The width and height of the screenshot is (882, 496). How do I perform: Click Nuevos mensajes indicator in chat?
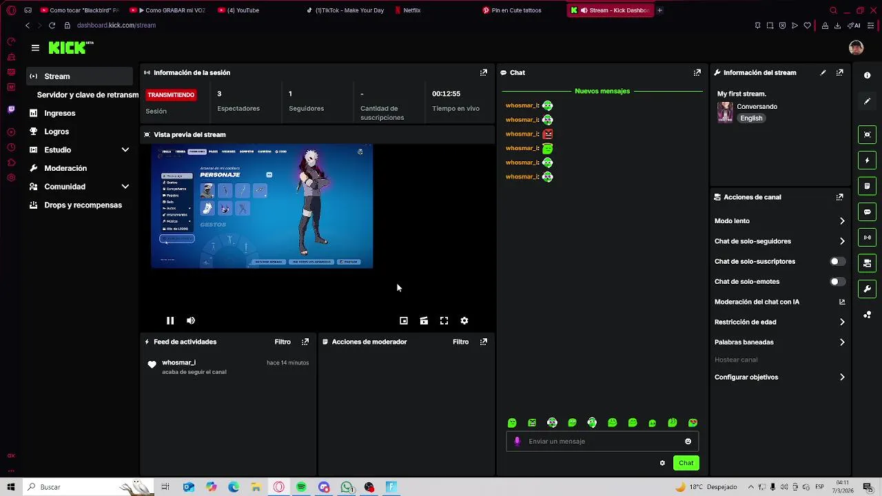[x=602, y=91]
